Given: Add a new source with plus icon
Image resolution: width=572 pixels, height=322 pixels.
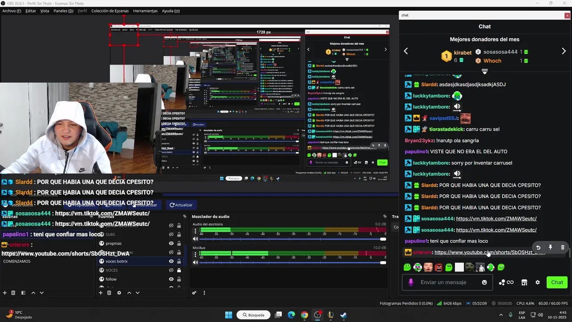Looking at the screenshot, I should tap(101, 293).
